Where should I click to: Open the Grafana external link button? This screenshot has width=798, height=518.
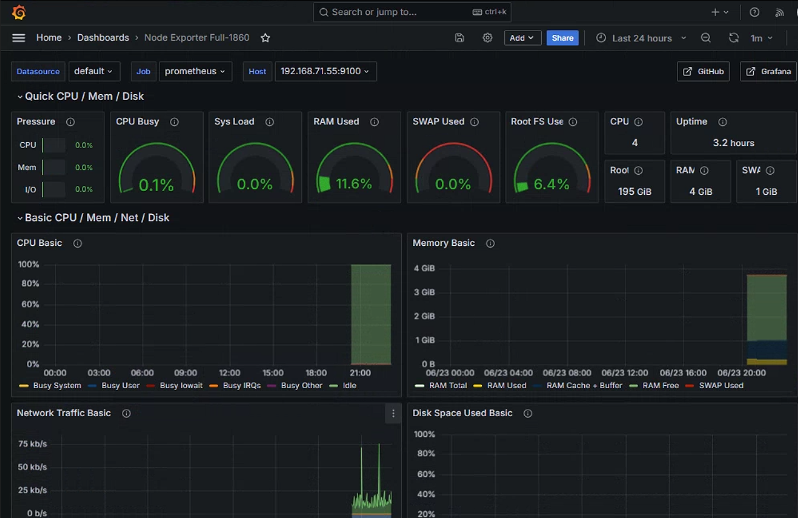[769, 71]
